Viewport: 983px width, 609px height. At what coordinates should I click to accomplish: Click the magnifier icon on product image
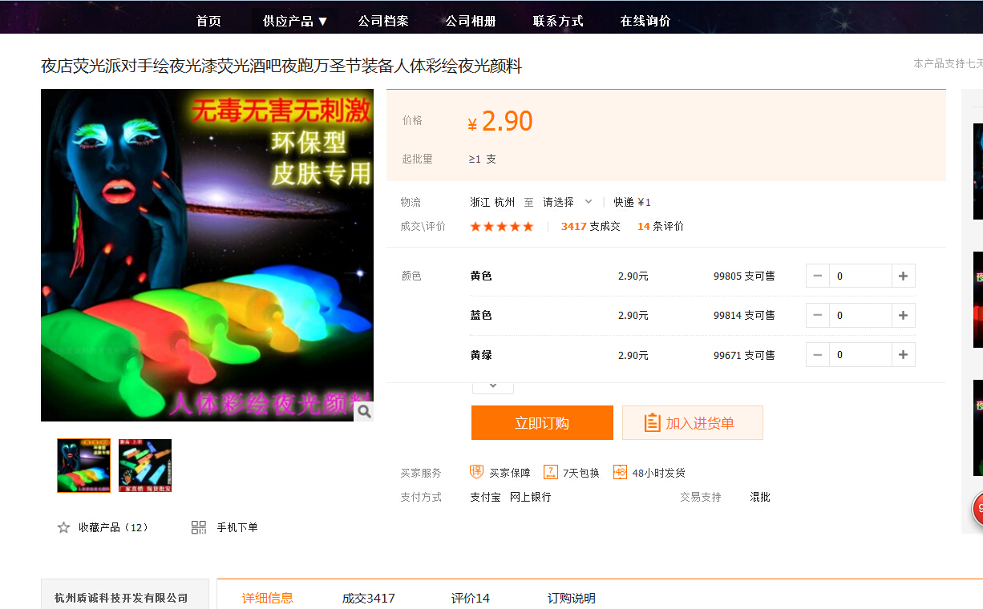[364, 411]
